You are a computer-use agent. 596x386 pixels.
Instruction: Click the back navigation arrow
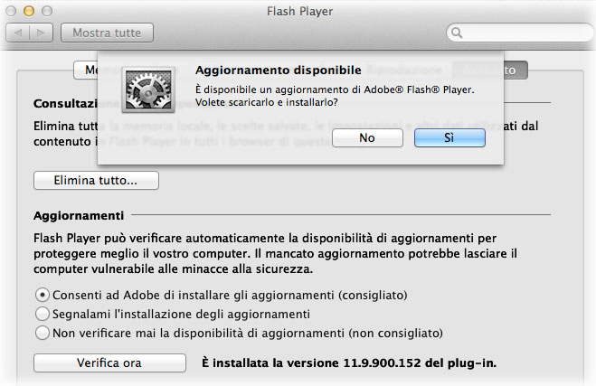click(20, 33)
